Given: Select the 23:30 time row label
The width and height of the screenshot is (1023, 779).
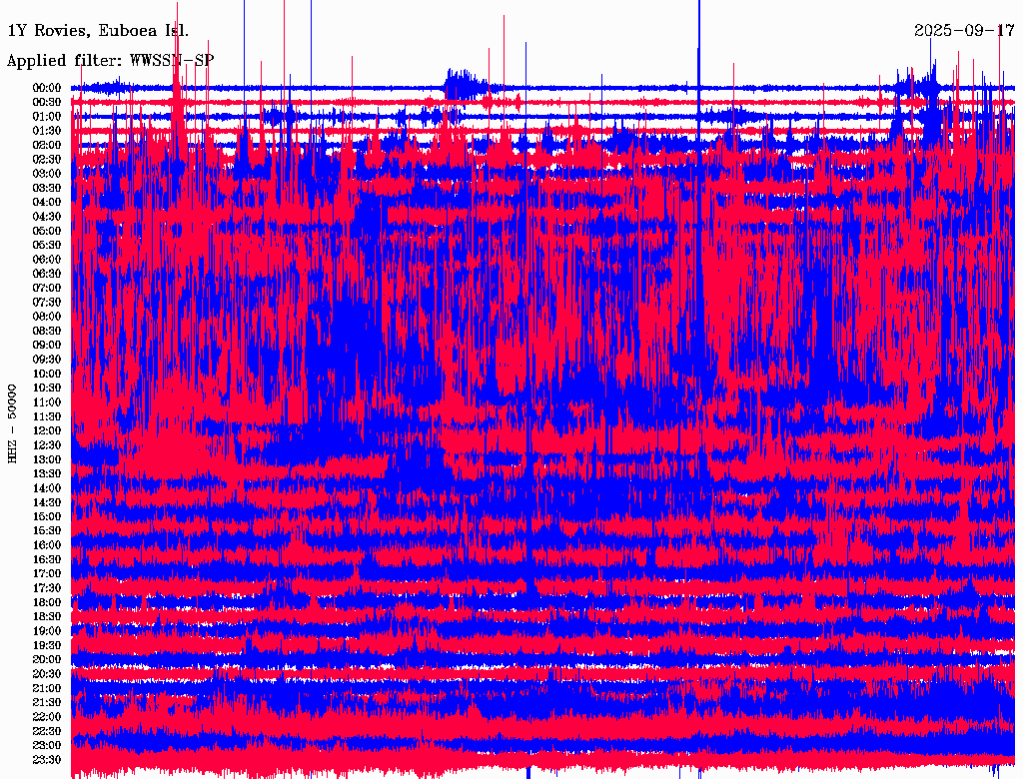Looking at the screenshot, I should [47, 760].
